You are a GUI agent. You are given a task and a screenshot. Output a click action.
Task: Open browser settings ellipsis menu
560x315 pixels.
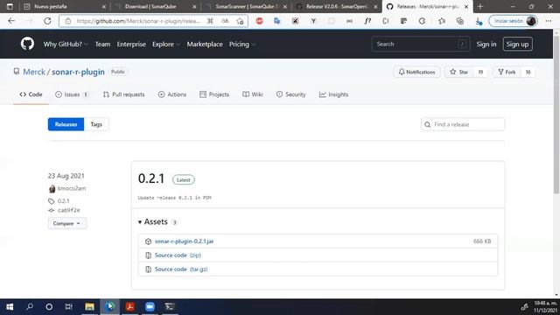coord(549,21)
